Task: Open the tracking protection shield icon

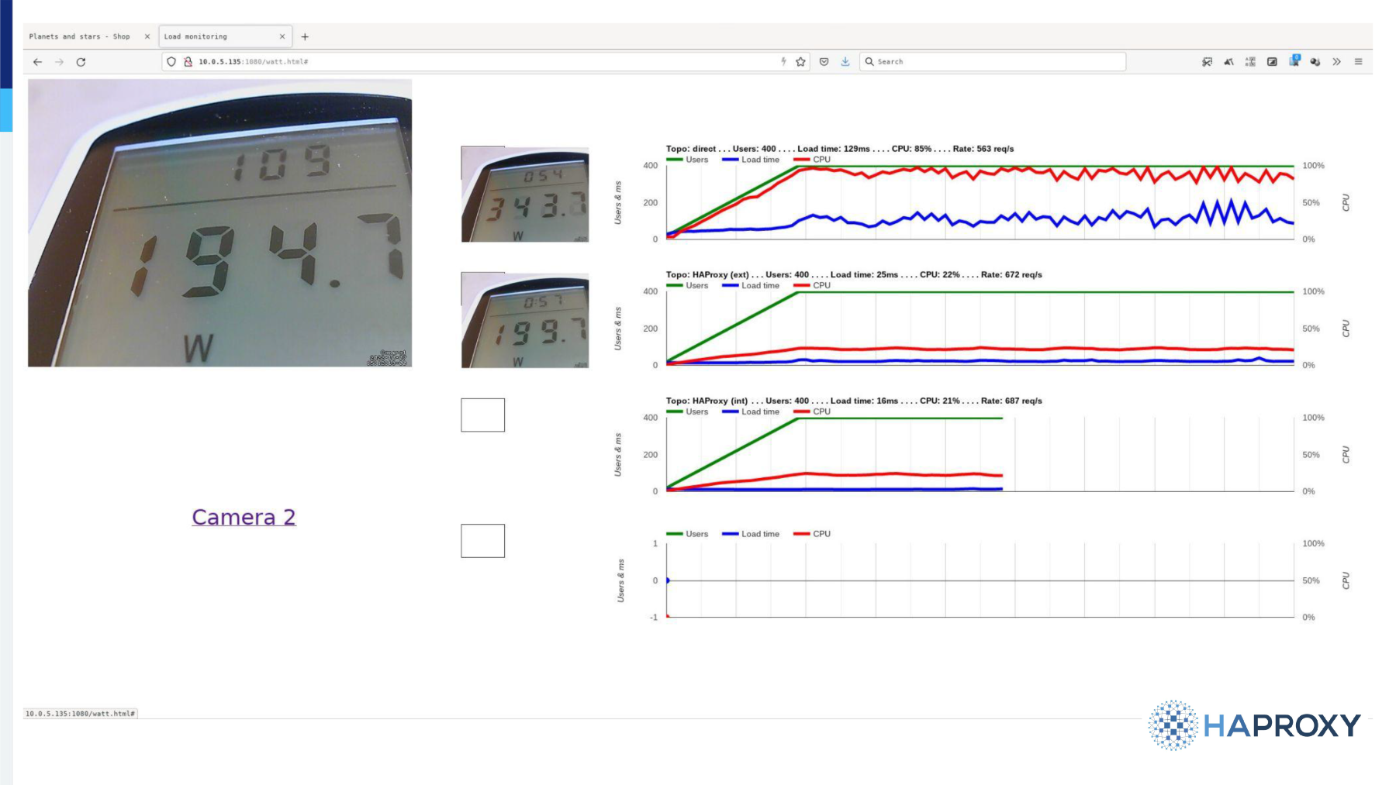Action: click(171, 61)
